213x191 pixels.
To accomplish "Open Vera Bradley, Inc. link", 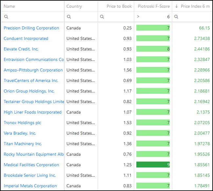I will tap(20, 133).
